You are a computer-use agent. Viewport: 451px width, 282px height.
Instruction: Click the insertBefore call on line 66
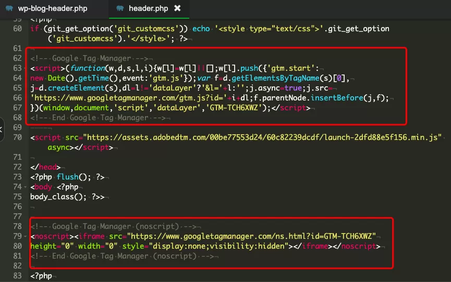(337, 98)
